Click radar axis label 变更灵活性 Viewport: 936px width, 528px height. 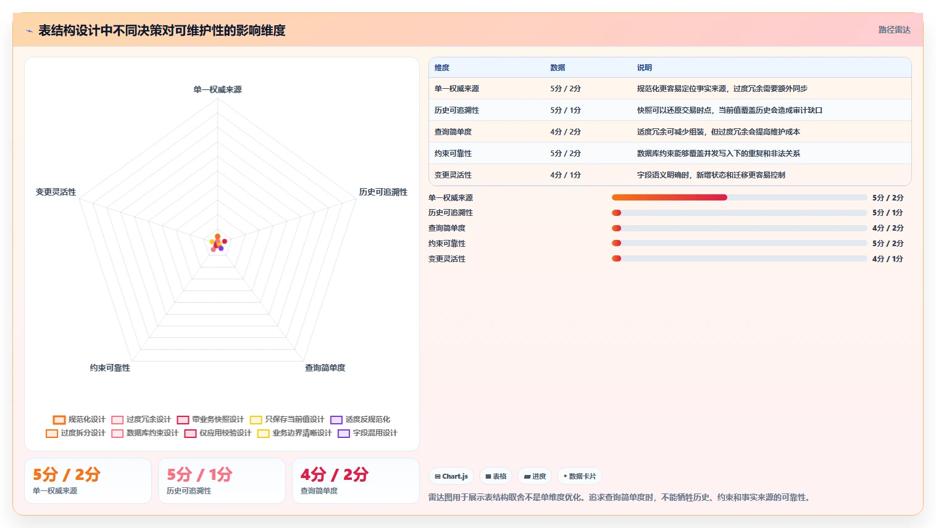[56, 192]
